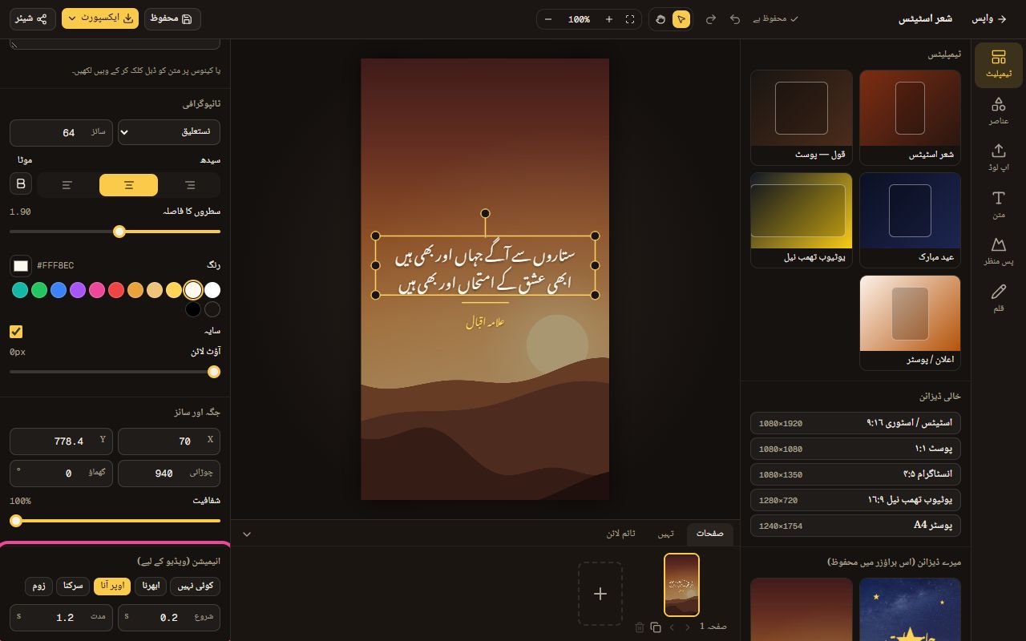Click the font size field showing 64
The image size is (1026, 641).
62,132
